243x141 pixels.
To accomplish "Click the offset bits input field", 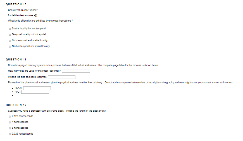I will coord(76,71).
